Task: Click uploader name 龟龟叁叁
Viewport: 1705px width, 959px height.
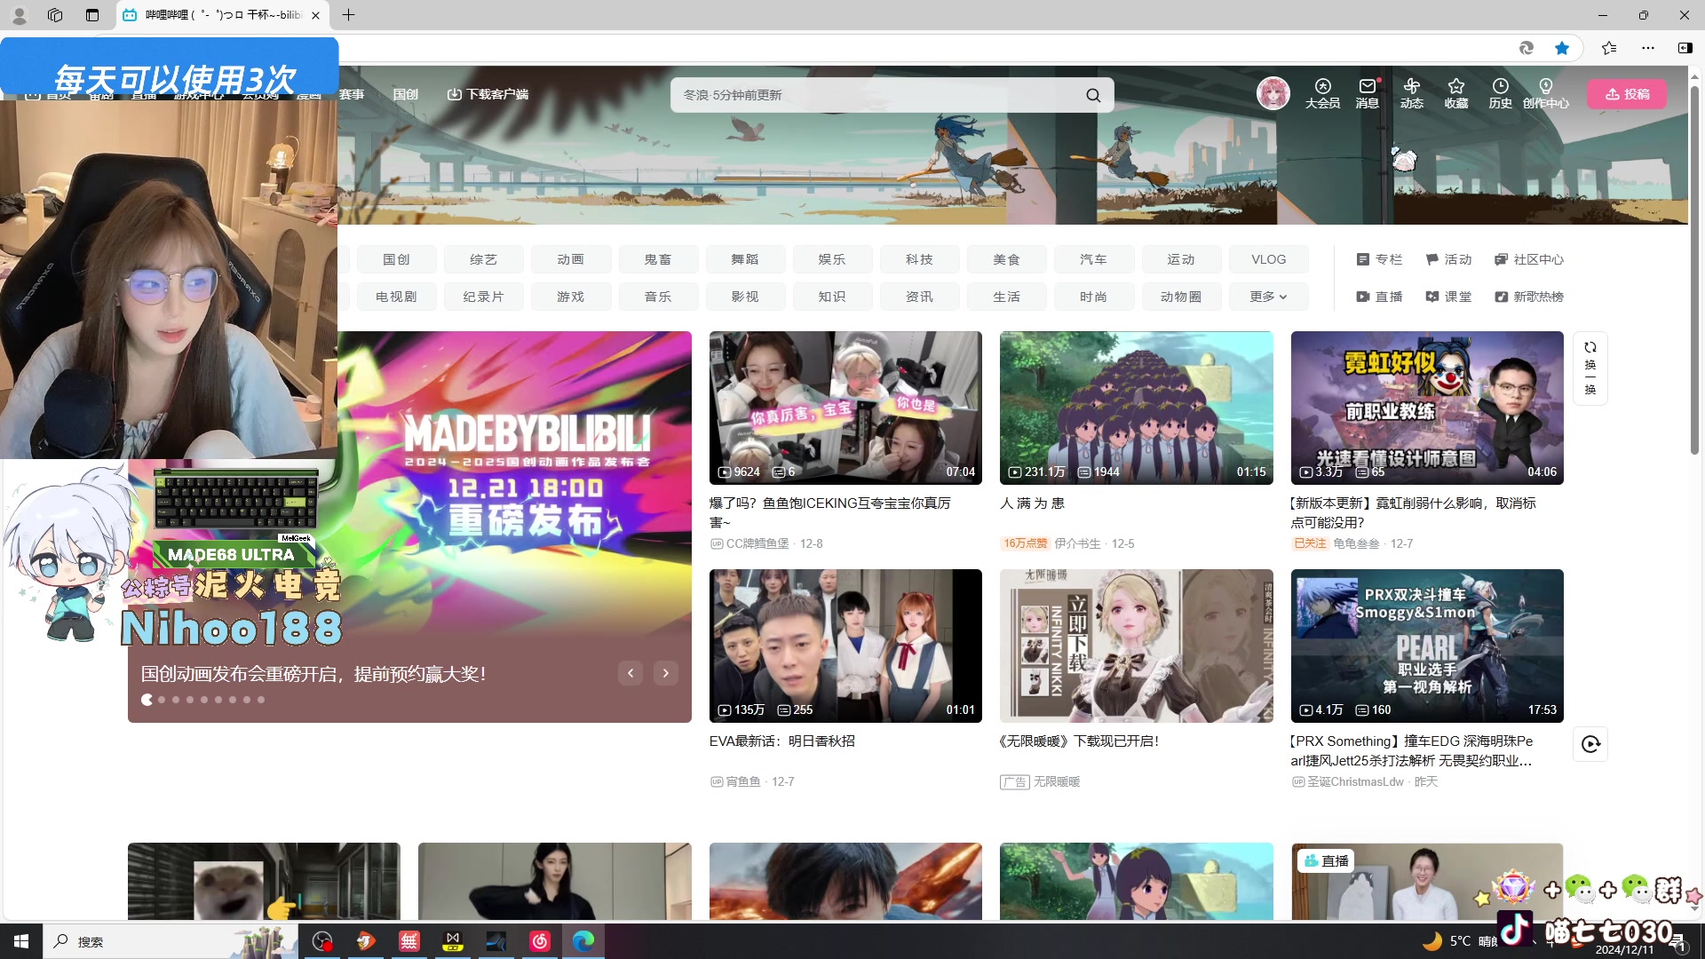Action: click(x=1356, y=543)
